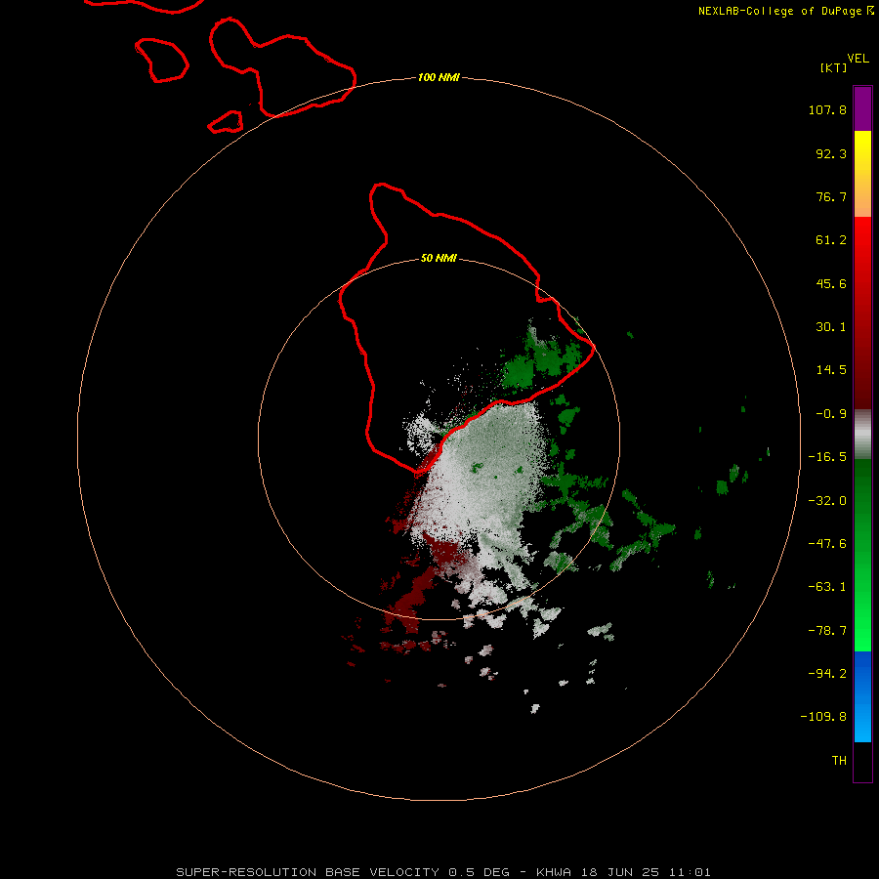
Task: Click the KHWA 18 JUN 25 timestamp
Action: point(623,872)
